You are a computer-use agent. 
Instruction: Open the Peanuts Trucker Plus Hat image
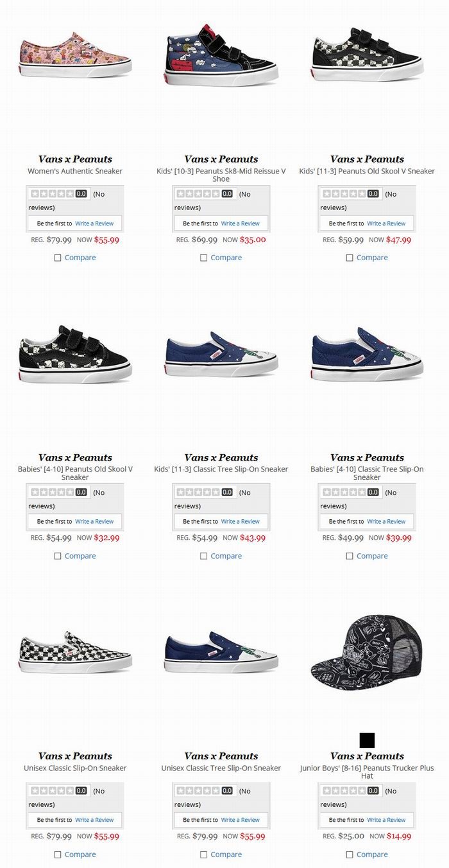pyautogui.click(x=367, y=651)
